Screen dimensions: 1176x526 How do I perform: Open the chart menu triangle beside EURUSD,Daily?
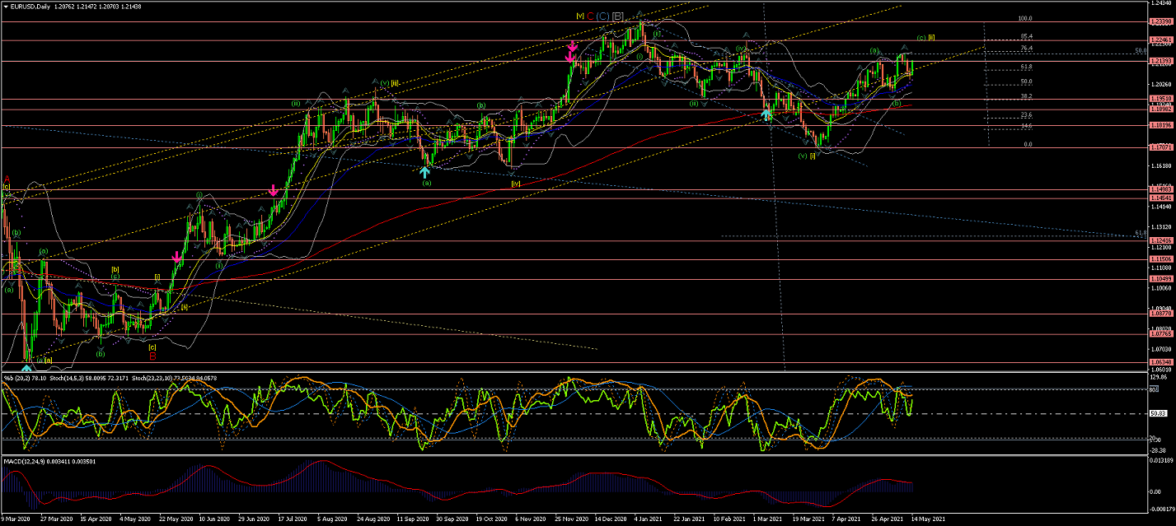(x=5, y=6)
